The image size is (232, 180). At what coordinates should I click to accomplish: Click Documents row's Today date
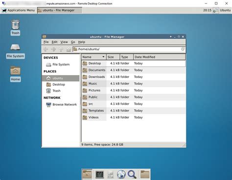tap(138, 70)
